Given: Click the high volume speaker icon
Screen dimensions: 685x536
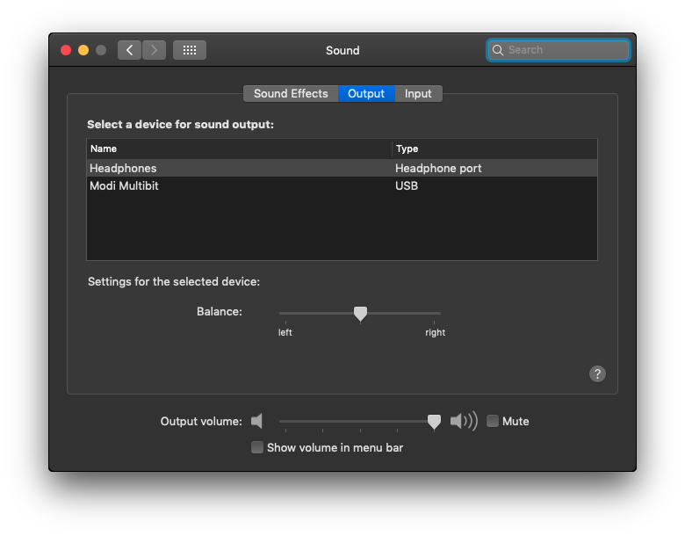Looking at the screenshot, I should [x=464, y=421].
